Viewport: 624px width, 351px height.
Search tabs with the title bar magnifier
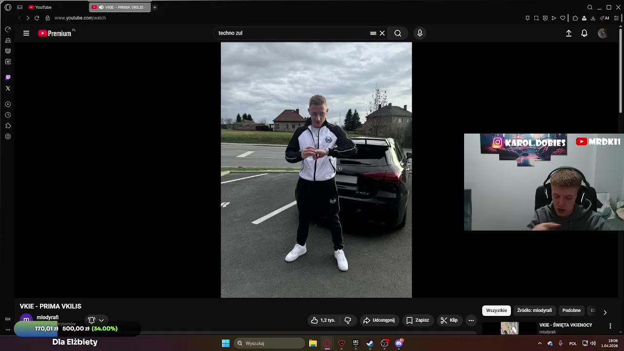[x=590, y=7]
